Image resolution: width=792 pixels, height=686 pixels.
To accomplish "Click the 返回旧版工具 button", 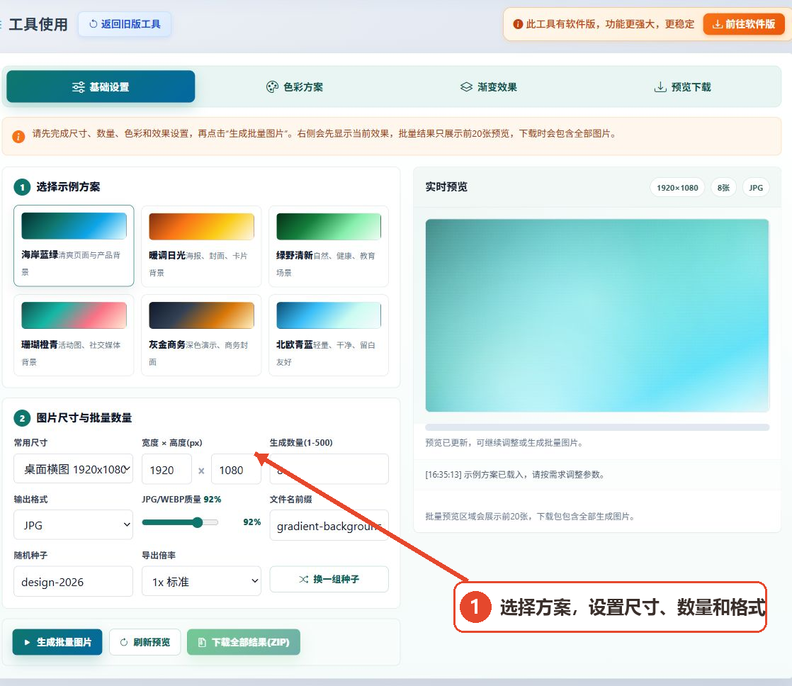I will [125, 24].
